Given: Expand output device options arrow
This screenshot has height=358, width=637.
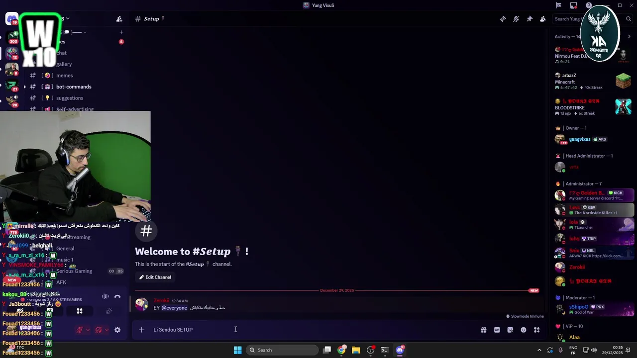Looking at the screenshot, I should point(106,330).
